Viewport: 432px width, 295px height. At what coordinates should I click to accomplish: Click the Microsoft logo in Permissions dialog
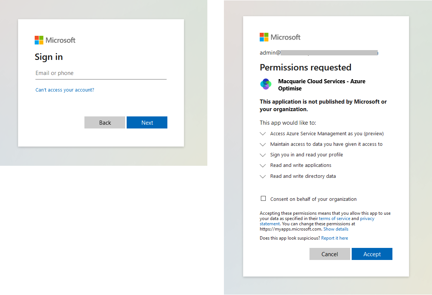pos(280,37)
